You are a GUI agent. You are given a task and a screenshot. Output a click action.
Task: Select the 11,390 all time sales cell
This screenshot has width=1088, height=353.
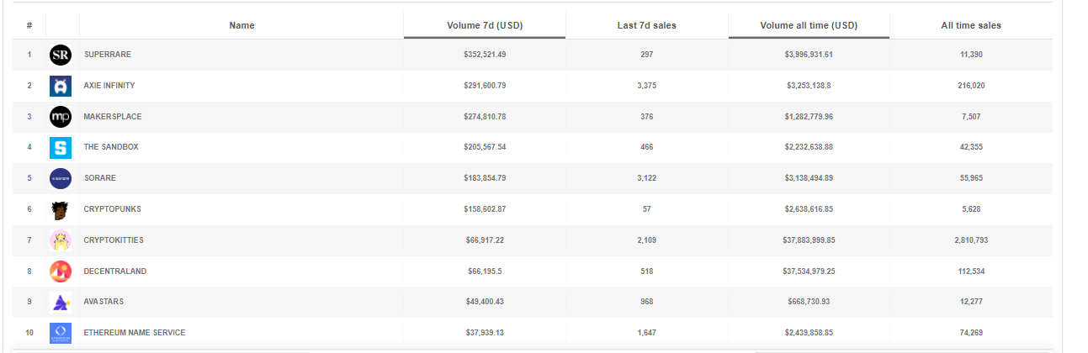point(971,55)
